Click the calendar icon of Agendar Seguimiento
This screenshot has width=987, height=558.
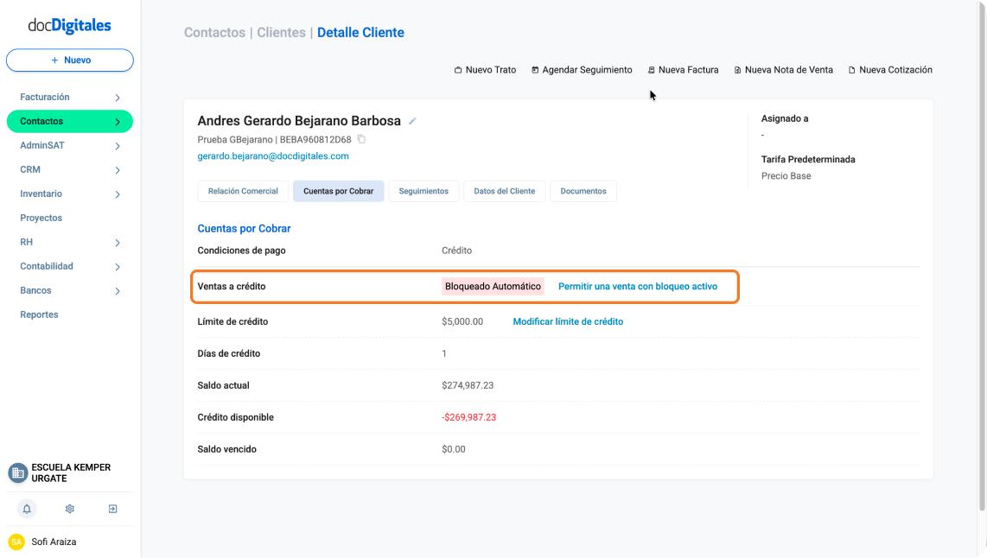(535, 70)
